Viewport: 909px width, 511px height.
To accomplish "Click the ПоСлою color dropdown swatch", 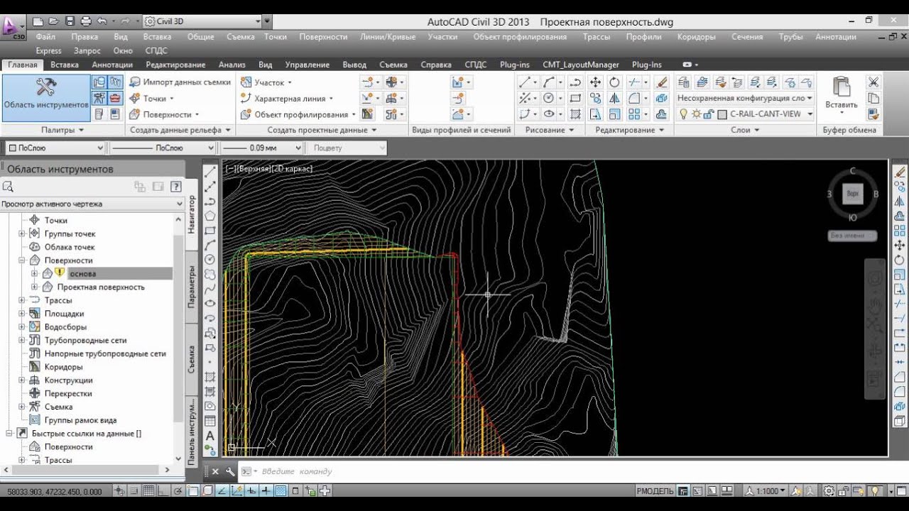I will (12, 148).
